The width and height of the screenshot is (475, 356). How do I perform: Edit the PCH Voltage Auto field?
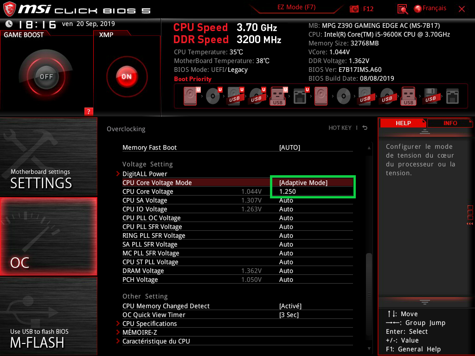tap(286, 280)
